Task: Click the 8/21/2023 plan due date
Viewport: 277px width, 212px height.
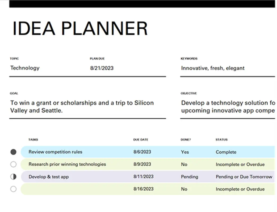Action: pos(102,68)
